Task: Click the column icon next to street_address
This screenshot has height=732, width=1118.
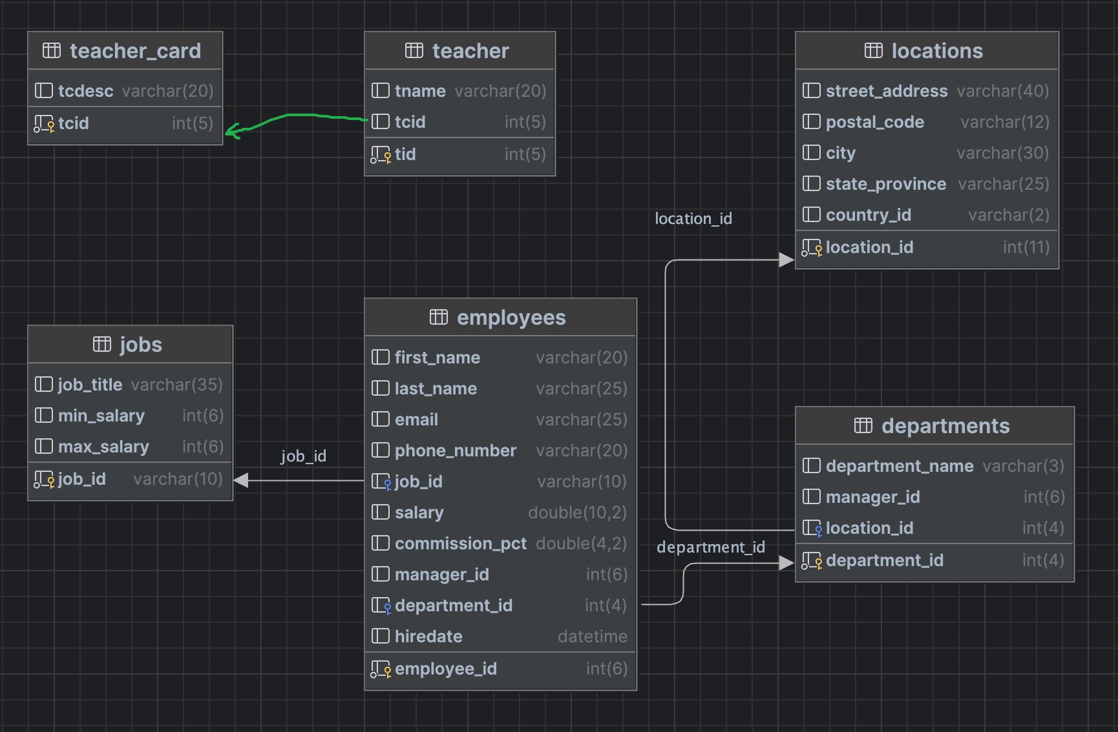Action: [x=811, y=91]
